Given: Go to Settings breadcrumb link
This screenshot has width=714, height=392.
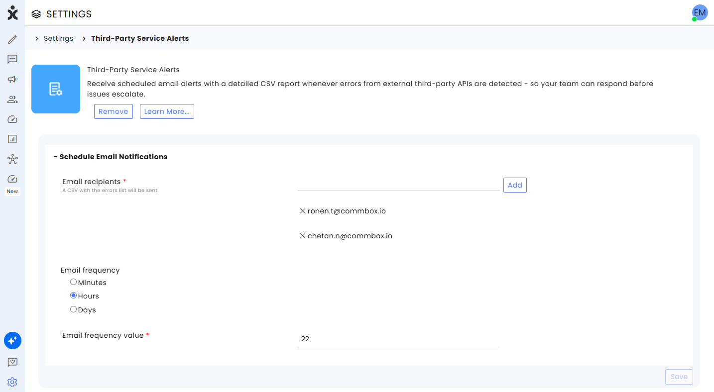Looking at the screenshot, I should 58,38.
